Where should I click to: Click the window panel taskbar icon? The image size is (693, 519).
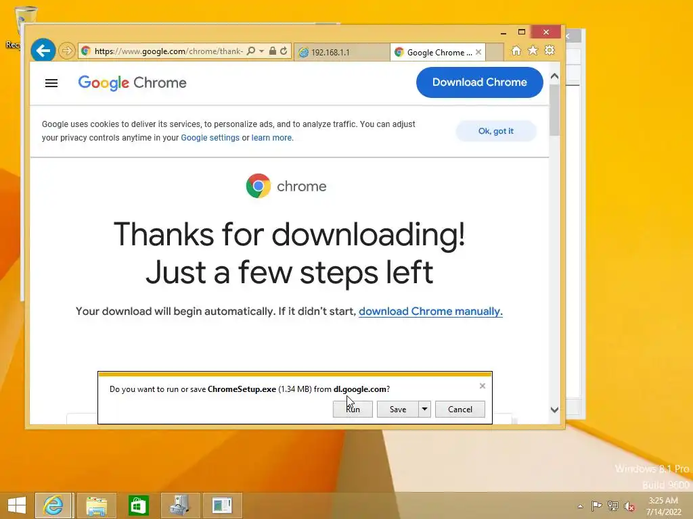point(222,505)
